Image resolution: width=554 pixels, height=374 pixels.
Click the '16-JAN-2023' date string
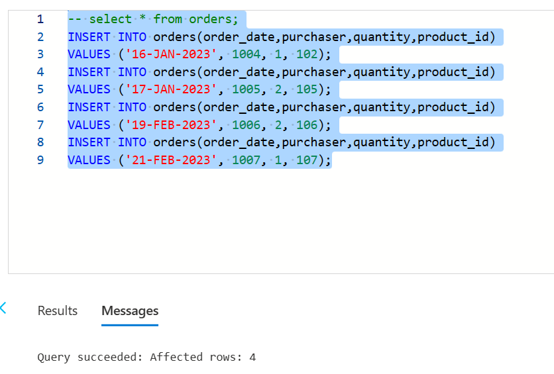click(x=171, y=54)
